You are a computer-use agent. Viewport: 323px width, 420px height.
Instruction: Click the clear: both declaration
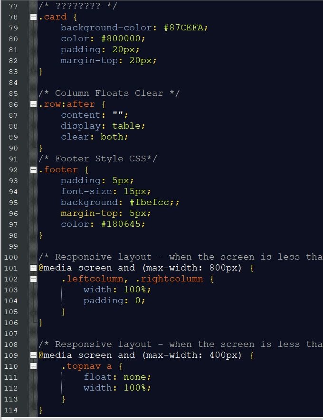pyautogui.click(x=95, y=137)
